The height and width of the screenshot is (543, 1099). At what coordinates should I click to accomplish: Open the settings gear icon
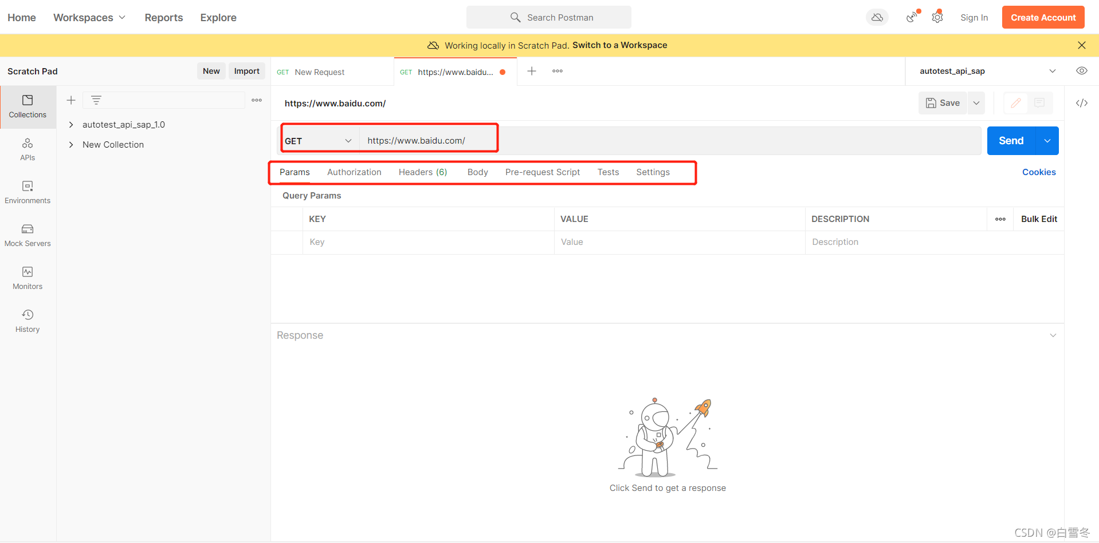coord(937,18)
